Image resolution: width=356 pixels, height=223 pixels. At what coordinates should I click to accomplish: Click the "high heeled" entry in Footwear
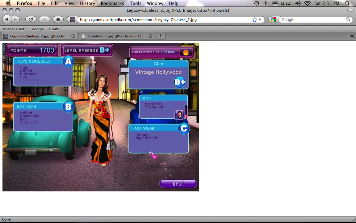click(x=146, y=138)
